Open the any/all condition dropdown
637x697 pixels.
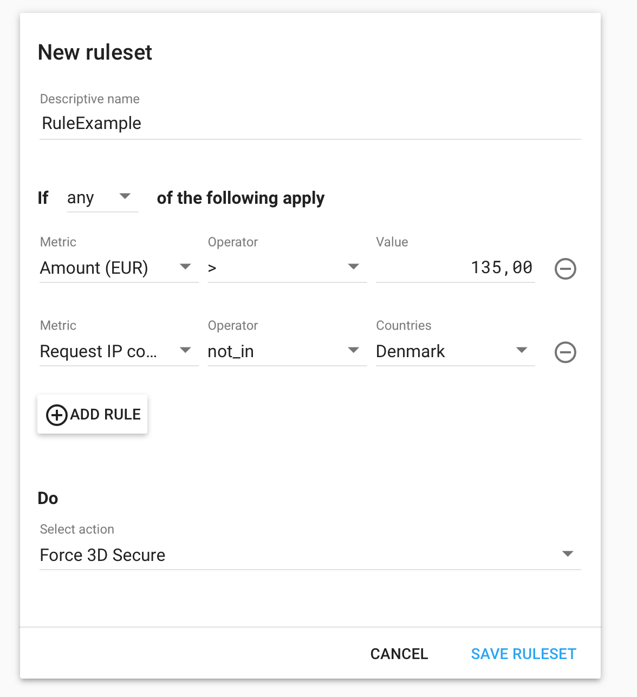pos(102,198)
